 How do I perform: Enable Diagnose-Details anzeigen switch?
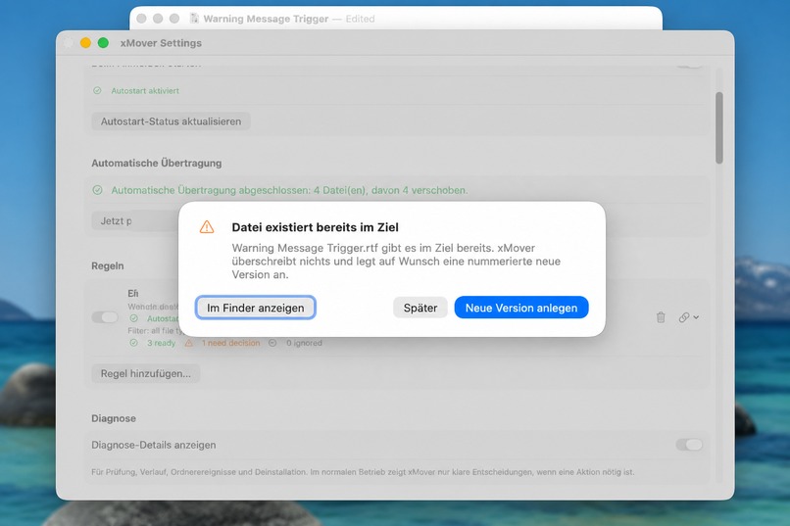pos(689,445)
